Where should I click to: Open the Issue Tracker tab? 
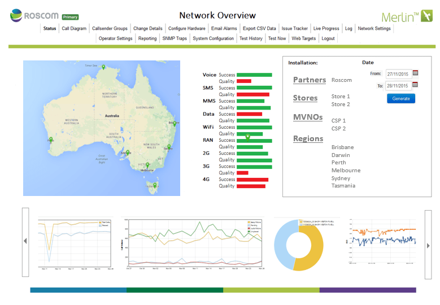[x=294, y=28]
